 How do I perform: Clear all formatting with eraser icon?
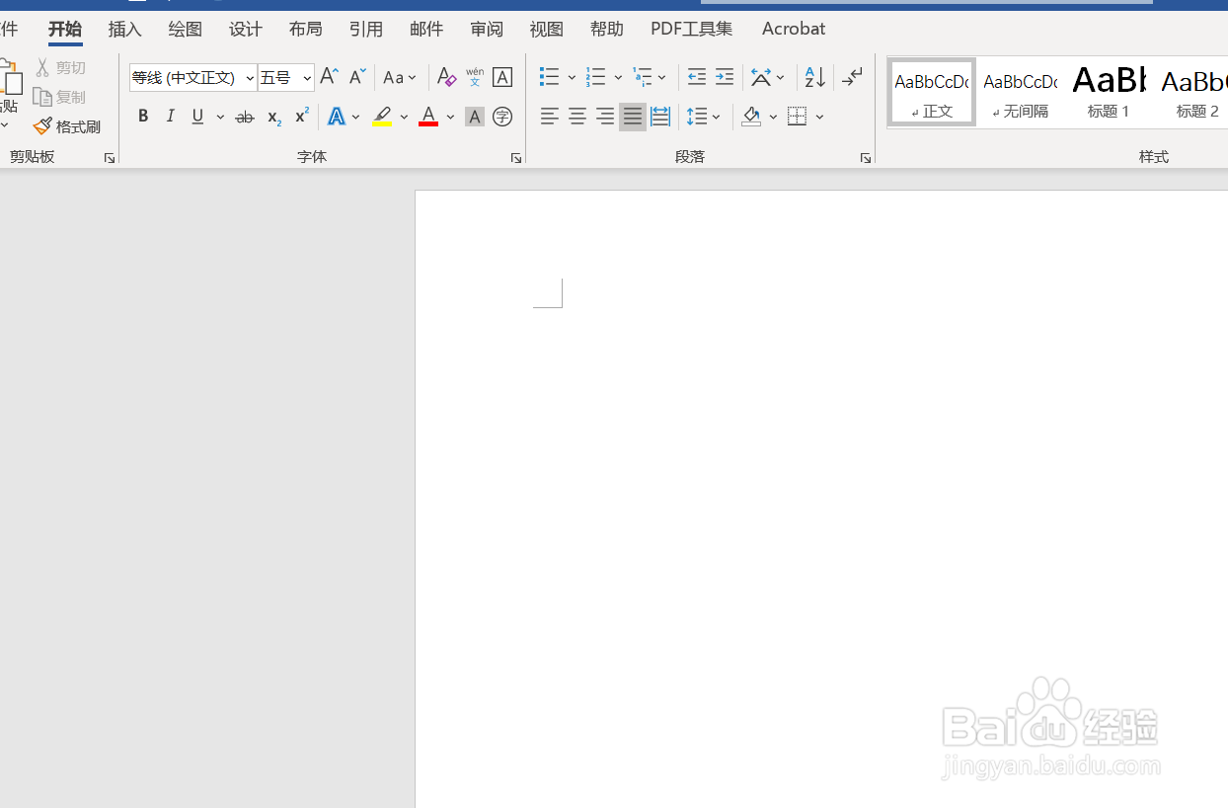pos(446,77)
